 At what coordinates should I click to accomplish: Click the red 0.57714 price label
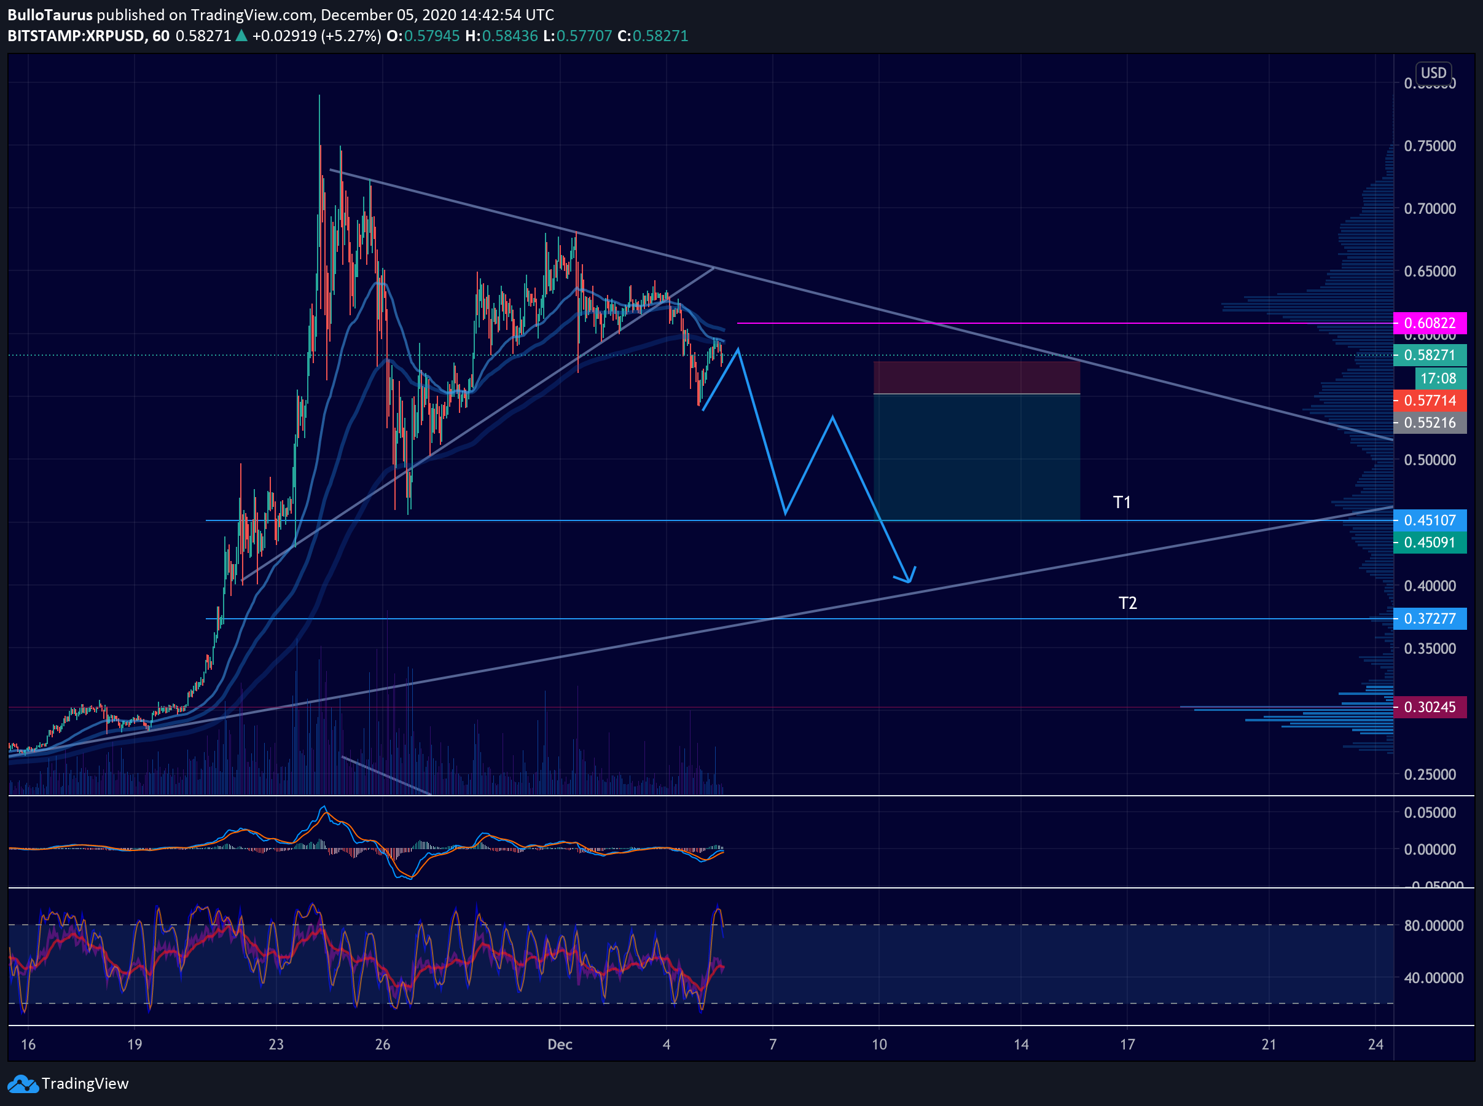pos(1430,401)
